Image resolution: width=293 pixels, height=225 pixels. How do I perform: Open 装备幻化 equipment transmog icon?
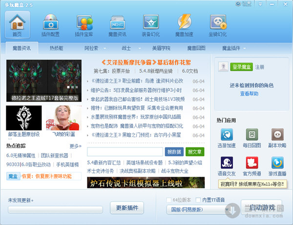(x=151, y=25)
